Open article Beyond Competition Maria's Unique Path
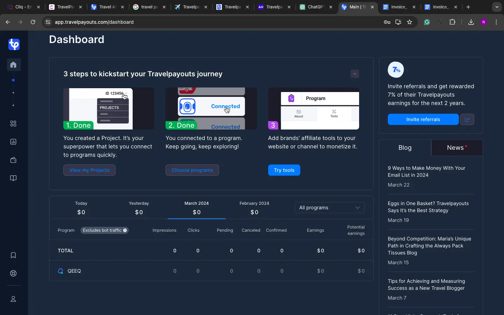 (429, 246)
